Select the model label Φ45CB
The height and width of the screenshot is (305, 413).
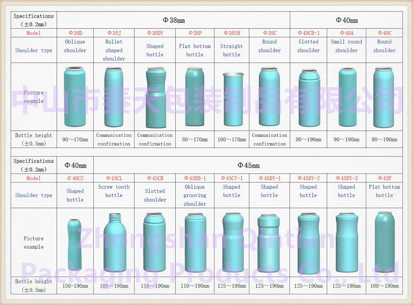155,178
